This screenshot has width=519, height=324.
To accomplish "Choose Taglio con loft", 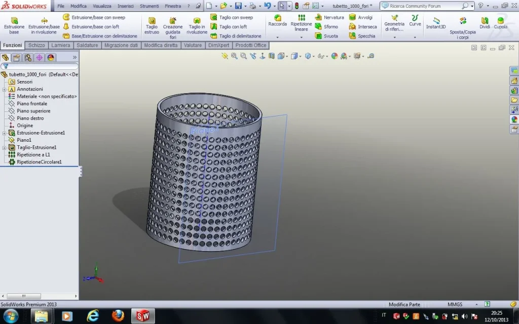I will point(229,26).
